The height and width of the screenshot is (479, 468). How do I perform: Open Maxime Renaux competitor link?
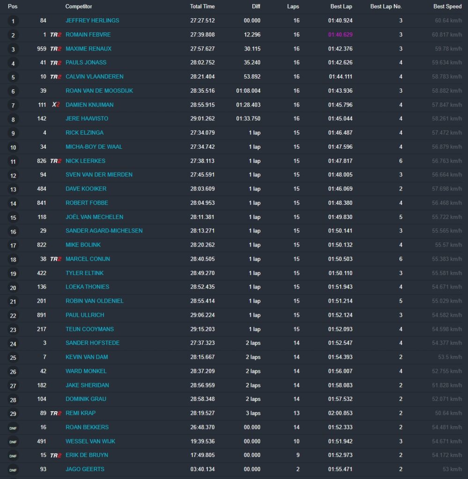[88, 49]
